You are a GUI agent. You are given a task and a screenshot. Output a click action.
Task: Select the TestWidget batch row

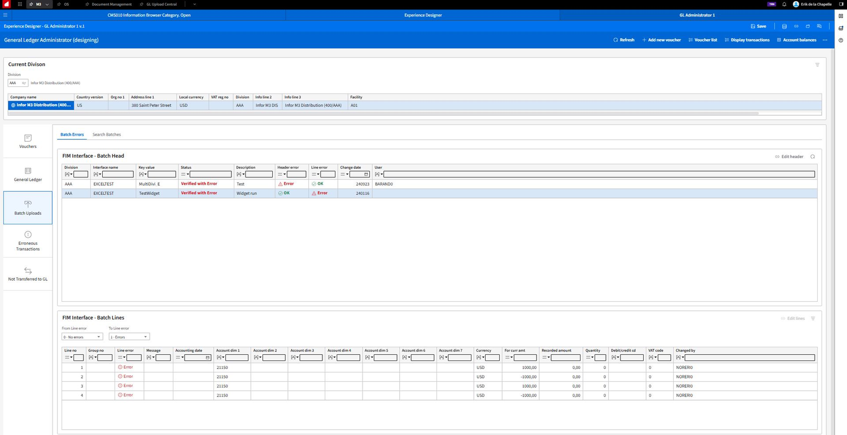(439, 193)
